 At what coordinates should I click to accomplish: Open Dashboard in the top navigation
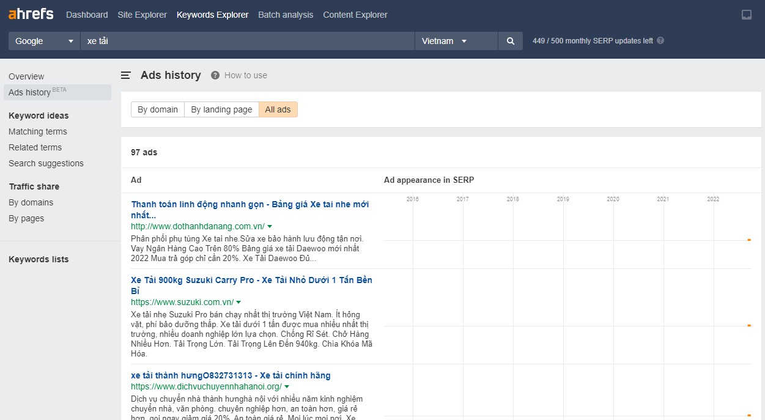pos(87,15)
